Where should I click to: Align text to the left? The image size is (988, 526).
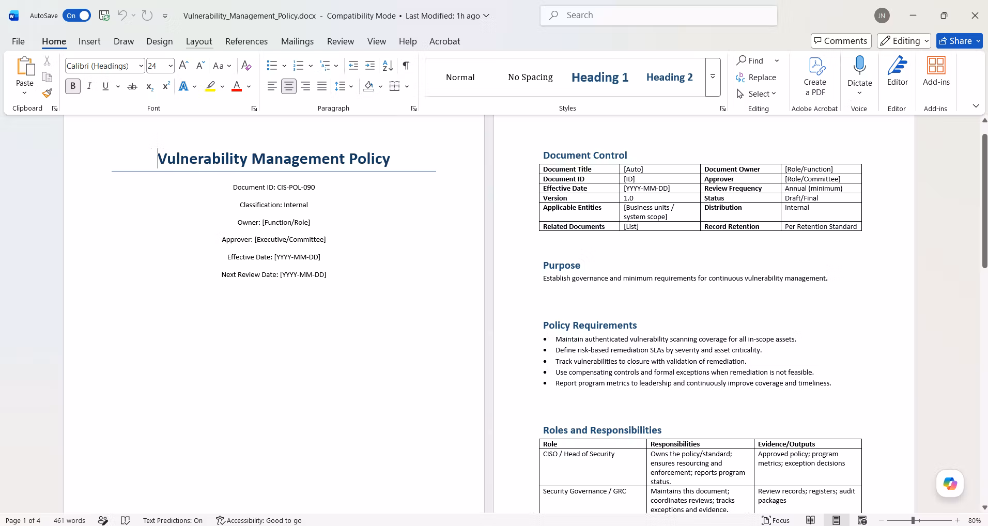click(x=272, y=86)
